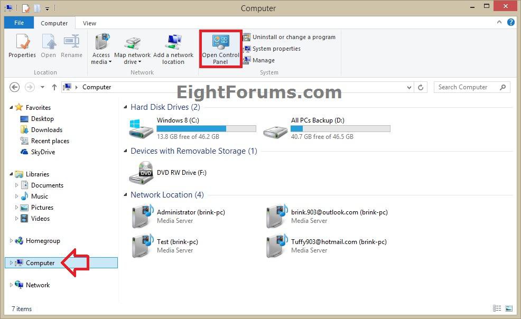Collapse the Hard Disk Drives group

125,107
